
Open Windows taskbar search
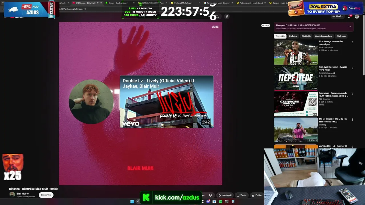click(138, 202)
